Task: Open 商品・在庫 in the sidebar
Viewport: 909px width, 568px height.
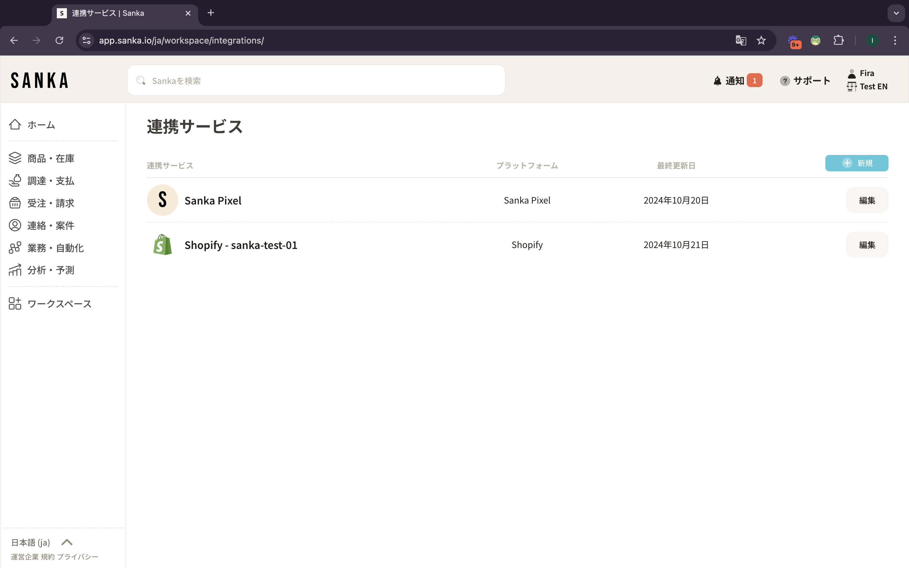Action: pyautogui.click(x=51, y=158)
